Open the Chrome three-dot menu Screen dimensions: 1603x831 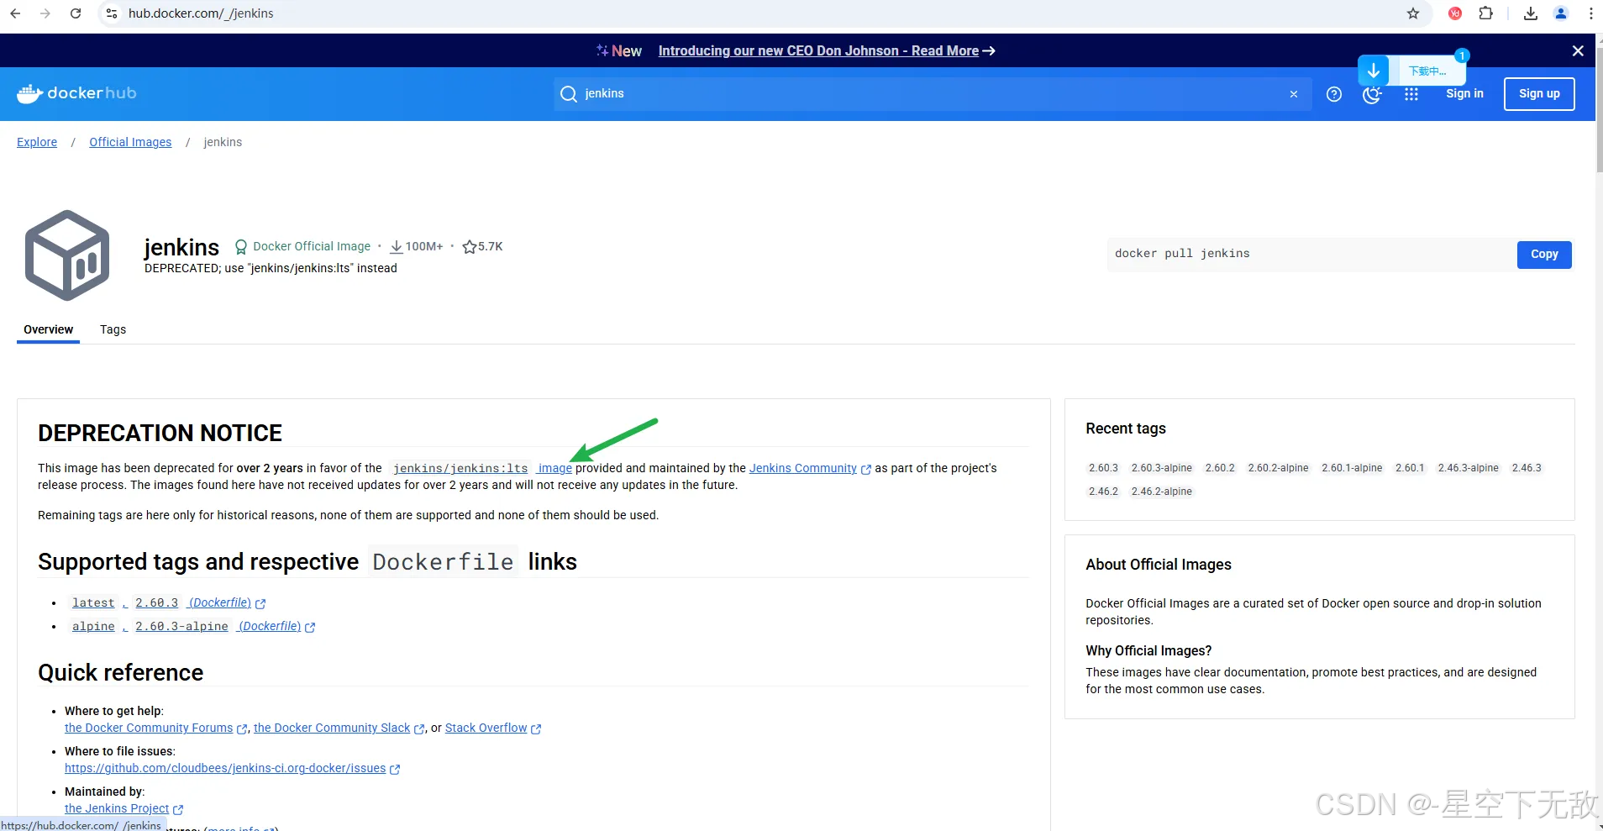pyautogui.click(x=1591, y=13)
